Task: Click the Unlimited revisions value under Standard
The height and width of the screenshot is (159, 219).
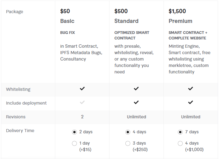Action: pos(136,117)
